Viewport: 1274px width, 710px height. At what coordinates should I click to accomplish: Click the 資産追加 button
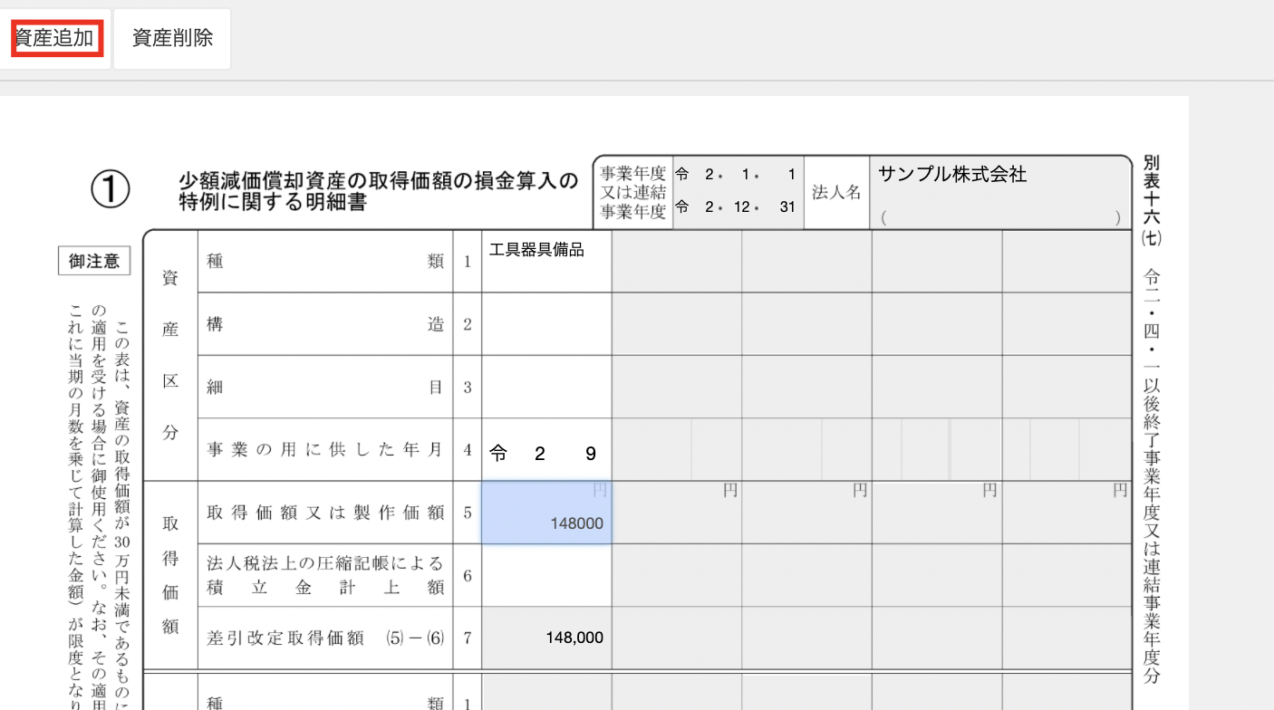(x=55, y=38)
